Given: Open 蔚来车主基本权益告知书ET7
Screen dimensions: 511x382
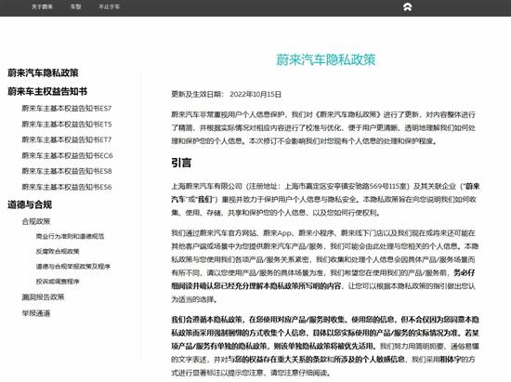Looking at the screenshot, I should [x=67, y=139].
